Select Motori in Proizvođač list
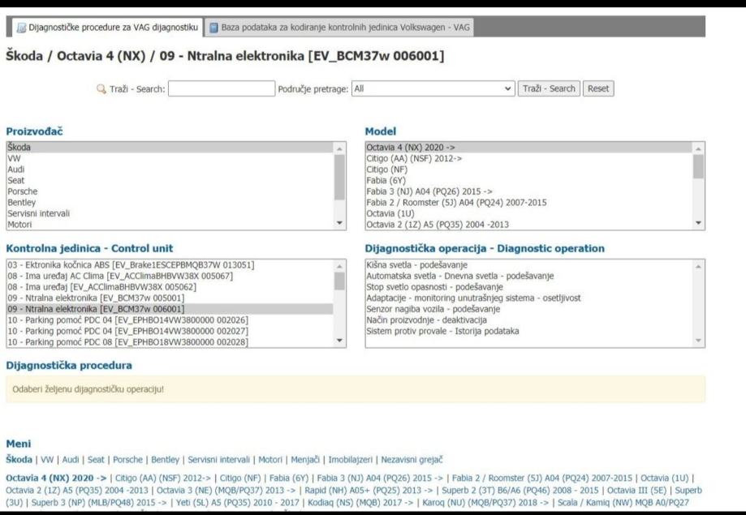 coord(170,225)
